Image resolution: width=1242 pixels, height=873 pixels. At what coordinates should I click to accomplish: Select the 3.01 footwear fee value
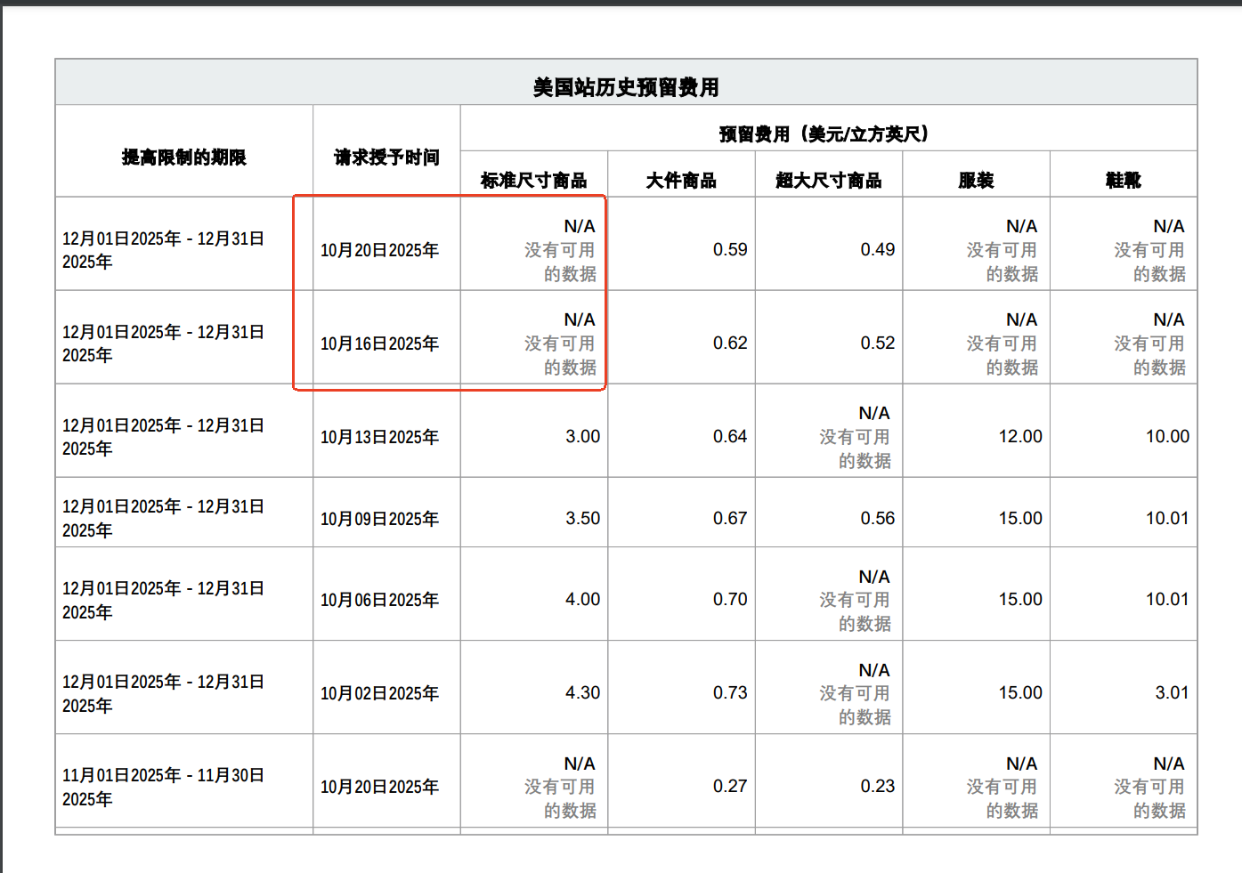(1171, 692)
